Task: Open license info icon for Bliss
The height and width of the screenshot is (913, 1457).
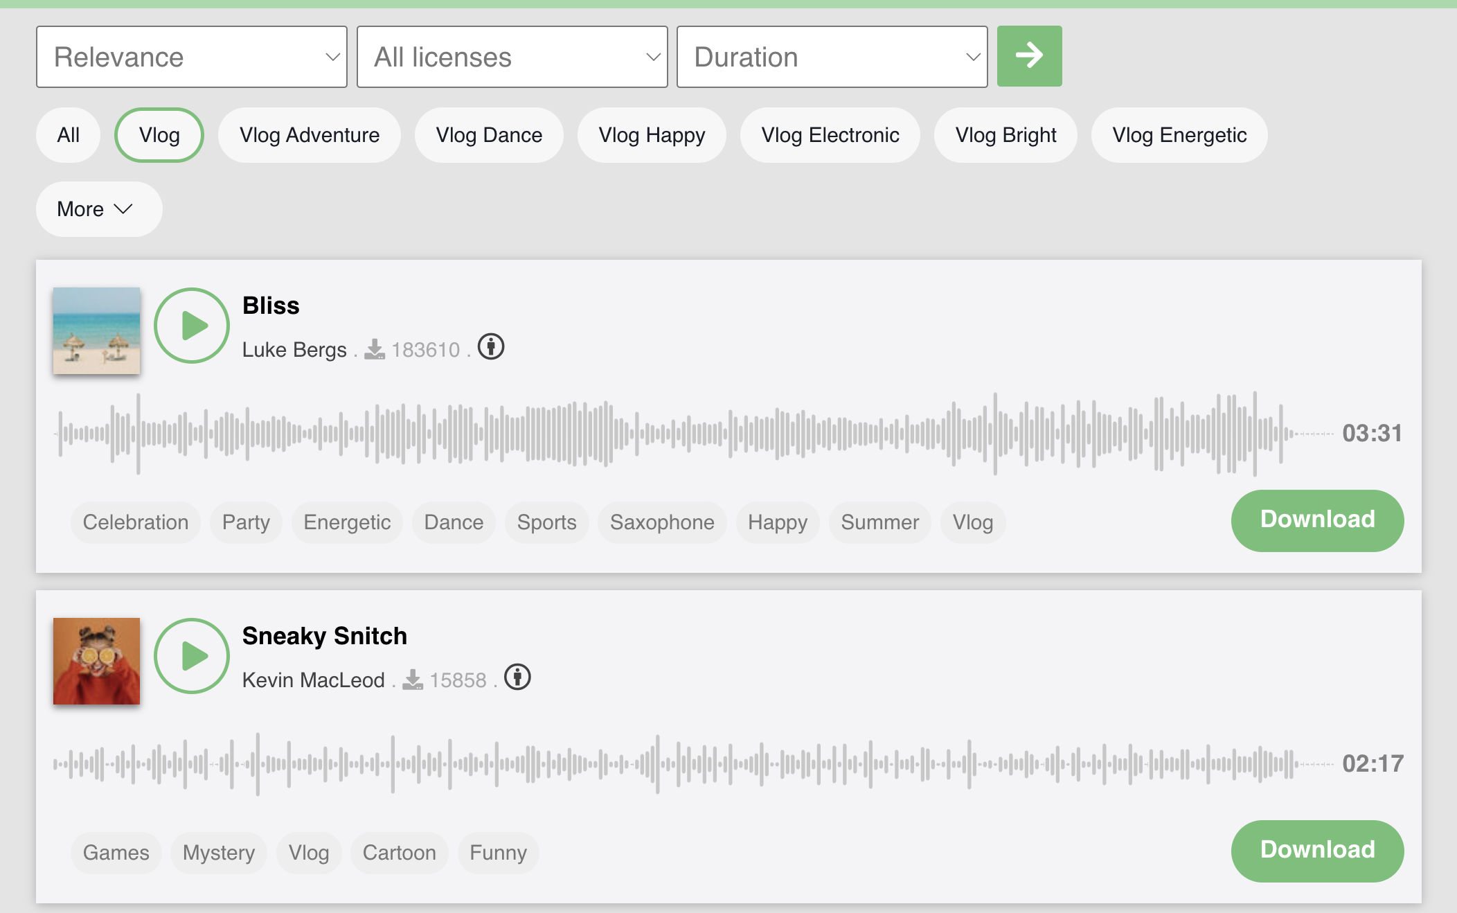Action: pos(491,346)
